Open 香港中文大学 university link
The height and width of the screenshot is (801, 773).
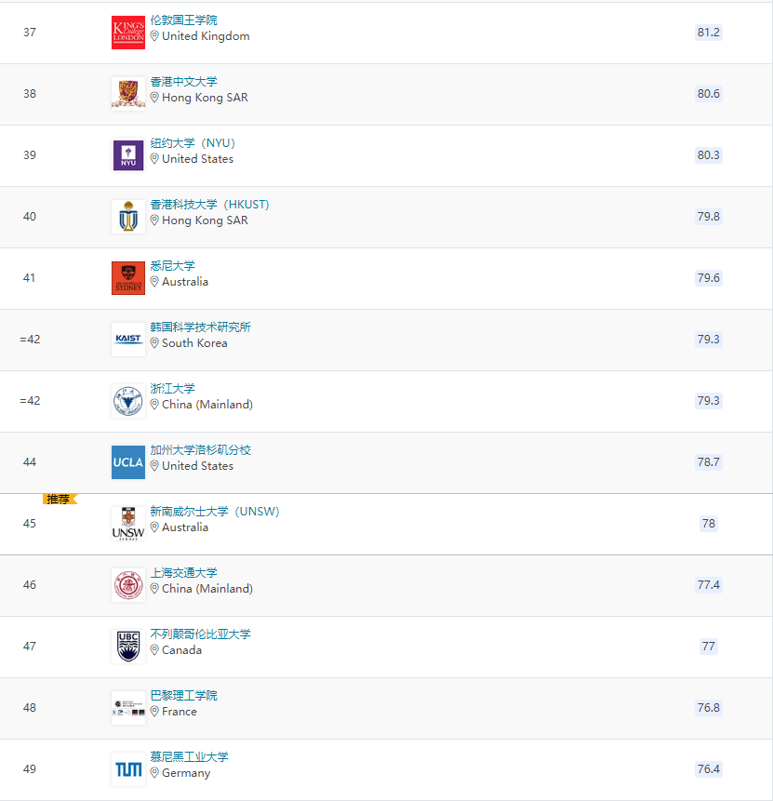pyautogui.click(x=183, y=82)
